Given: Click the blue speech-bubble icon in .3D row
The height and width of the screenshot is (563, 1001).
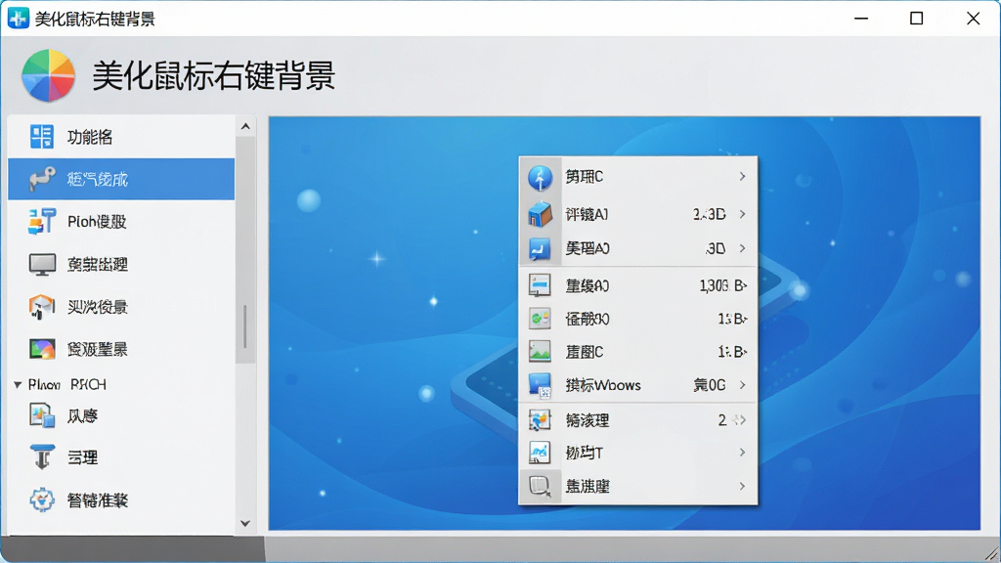Looking at the screenshot, I should (540, 248).
